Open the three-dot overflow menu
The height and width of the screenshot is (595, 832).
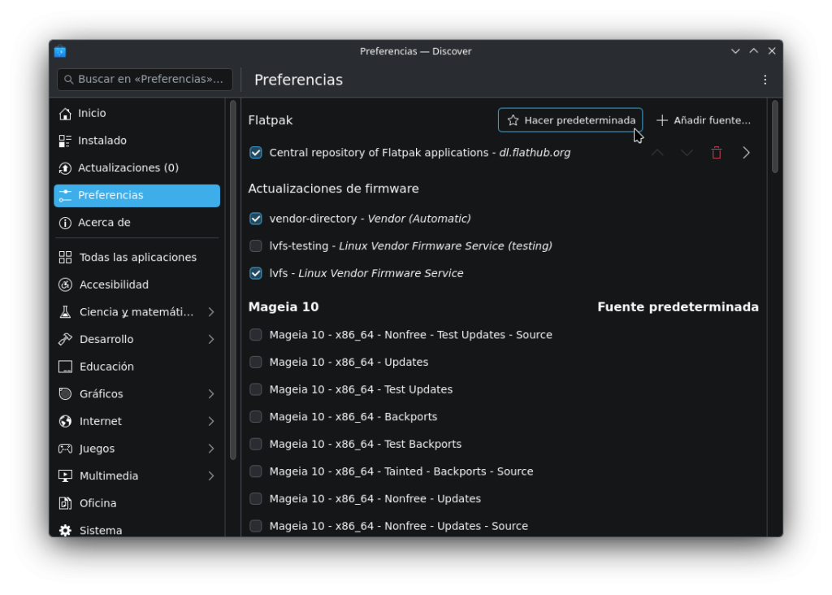tap(765, 80)
